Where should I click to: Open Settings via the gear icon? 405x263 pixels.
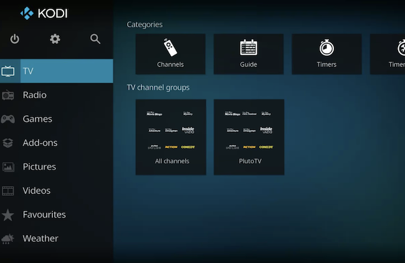point(55,39)
